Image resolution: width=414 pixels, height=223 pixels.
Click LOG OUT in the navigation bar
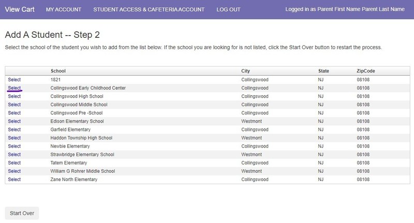tap(228, 9)
